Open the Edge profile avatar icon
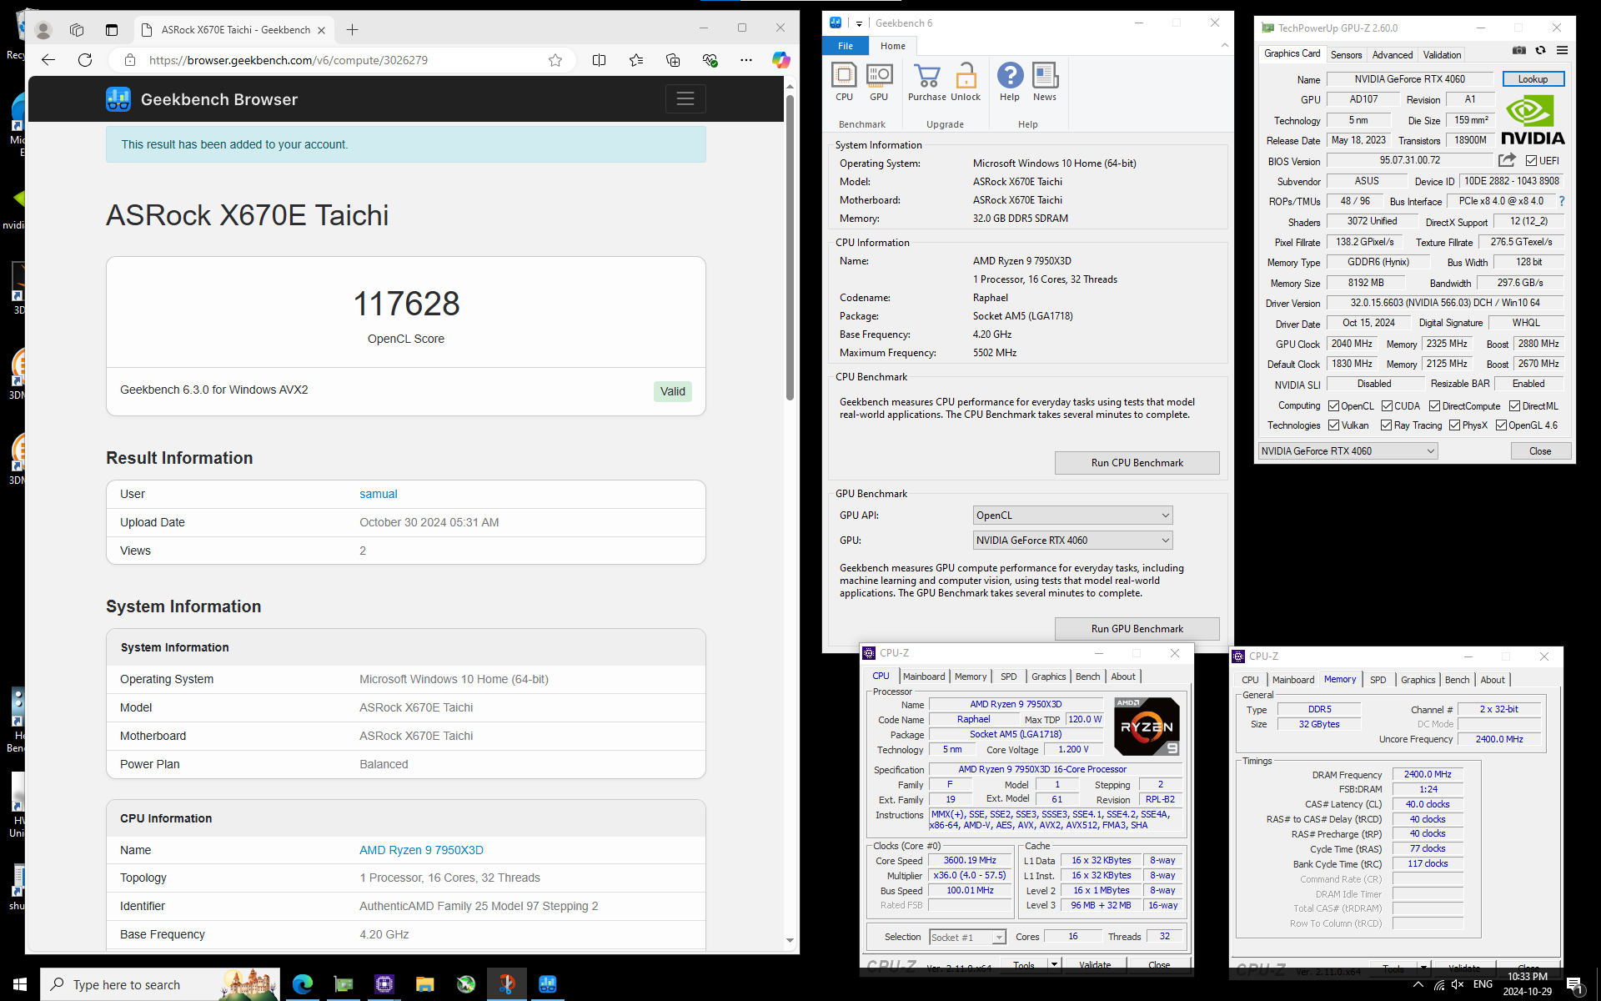Viewport: 1601px width, 1001px height. point(43,29)
